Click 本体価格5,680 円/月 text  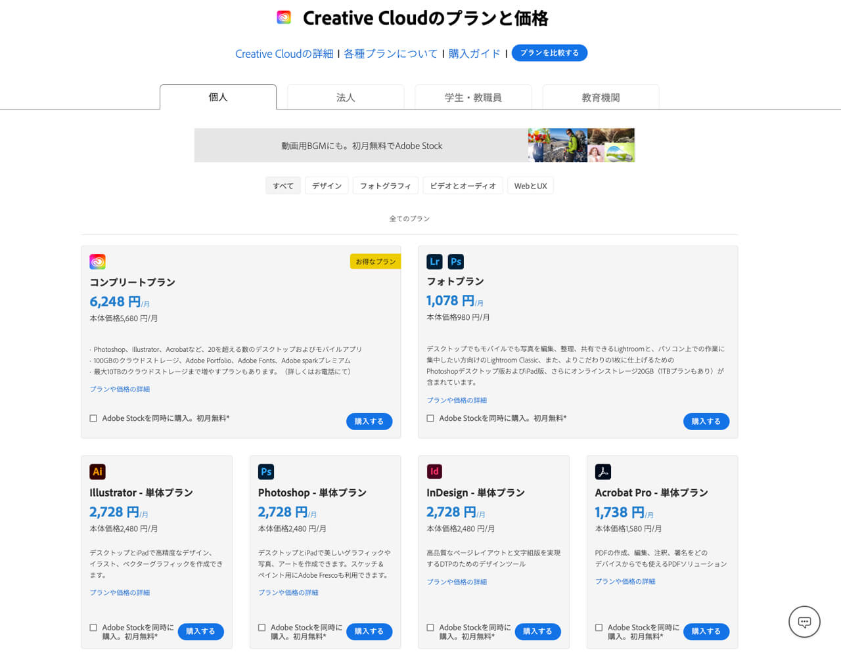point(124,318)
